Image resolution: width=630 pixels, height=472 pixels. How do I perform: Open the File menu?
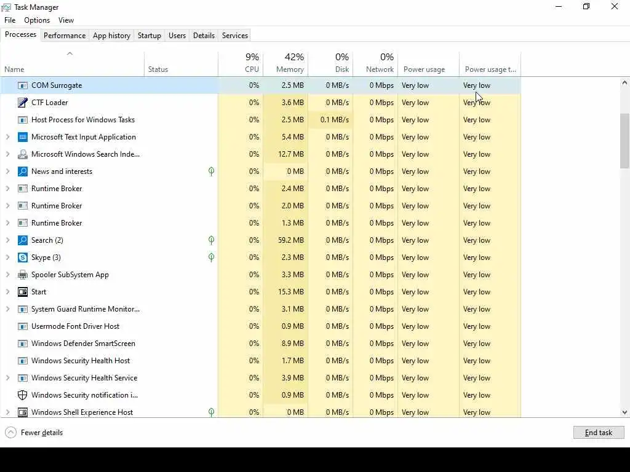click(x=10, y=20)
